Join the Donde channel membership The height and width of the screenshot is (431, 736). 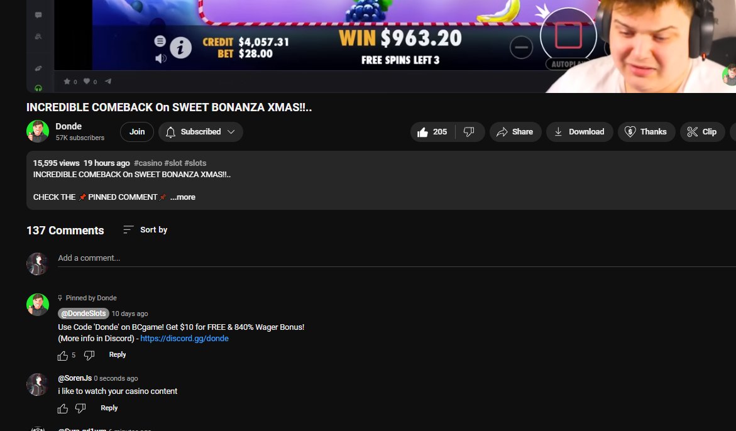coord(137,132)
